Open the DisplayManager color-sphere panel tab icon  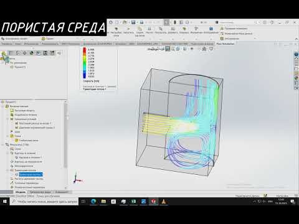[31, 53]
